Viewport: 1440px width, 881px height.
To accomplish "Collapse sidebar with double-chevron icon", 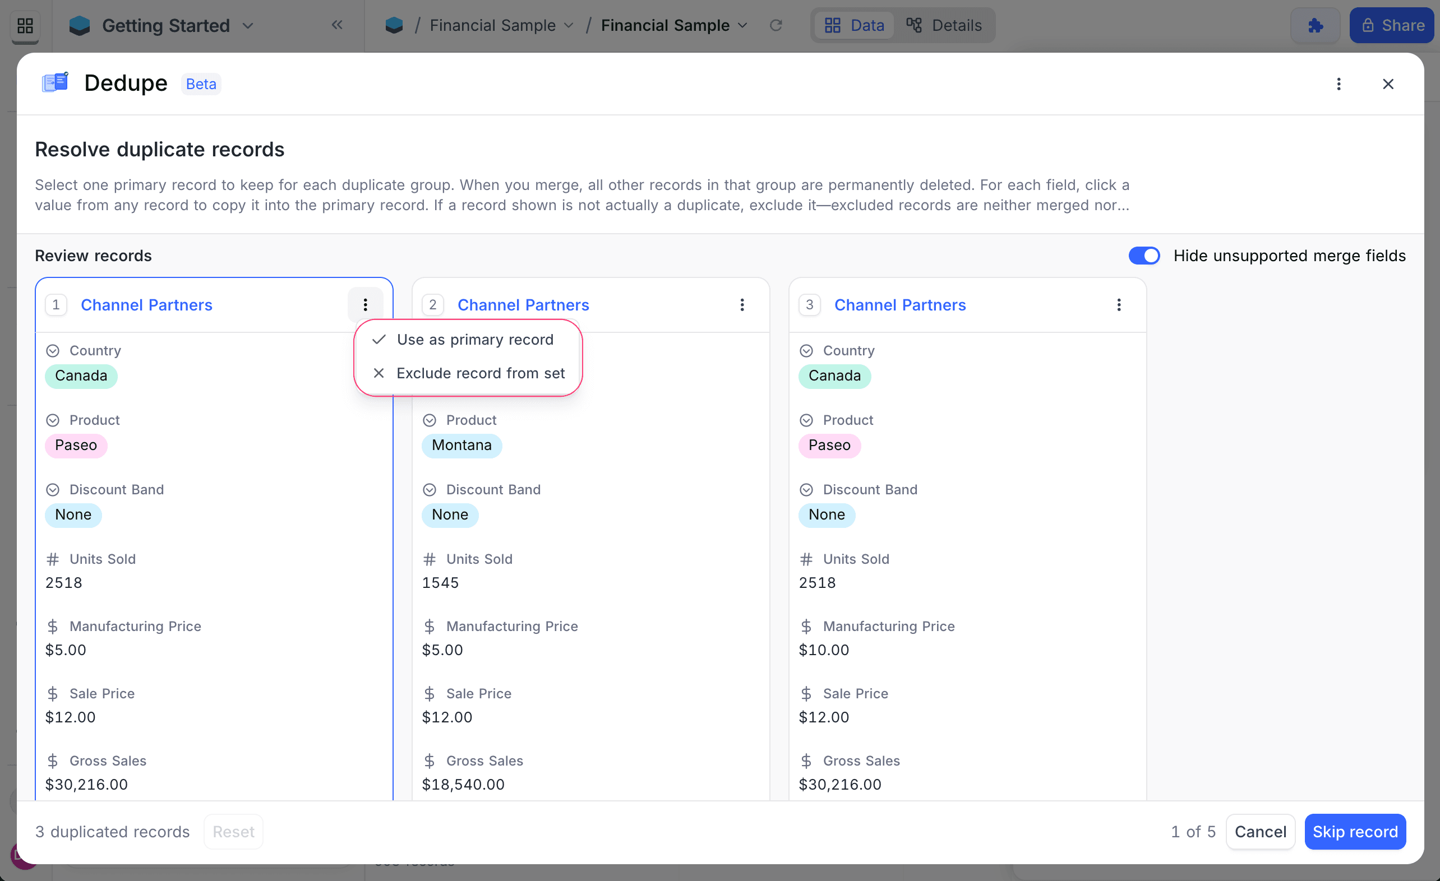I will 337,25.
